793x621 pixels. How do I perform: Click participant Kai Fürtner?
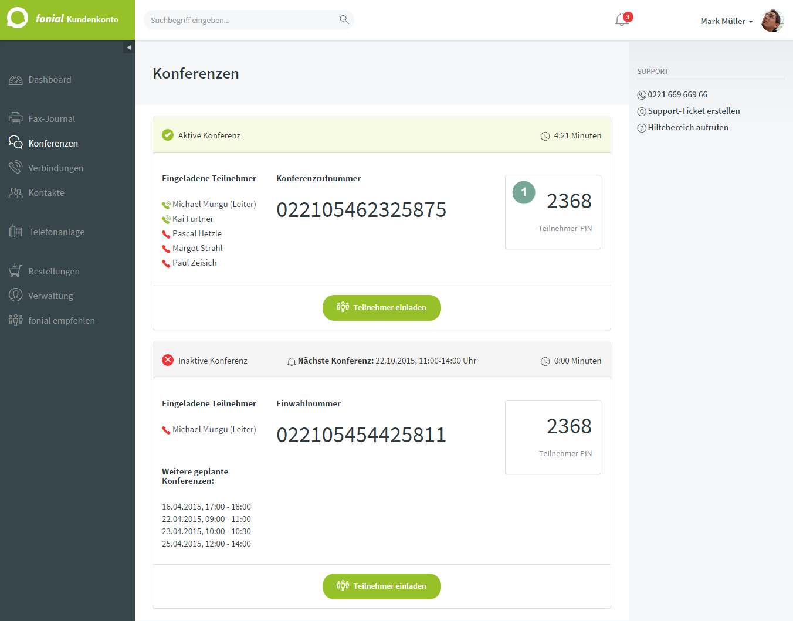pos(193,219)
